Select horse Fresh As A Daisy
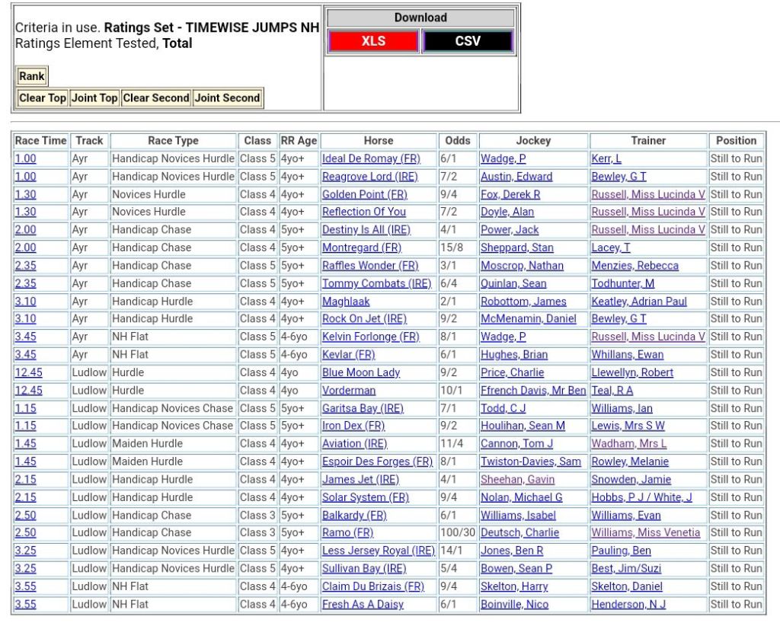 (x=363, y=604)
